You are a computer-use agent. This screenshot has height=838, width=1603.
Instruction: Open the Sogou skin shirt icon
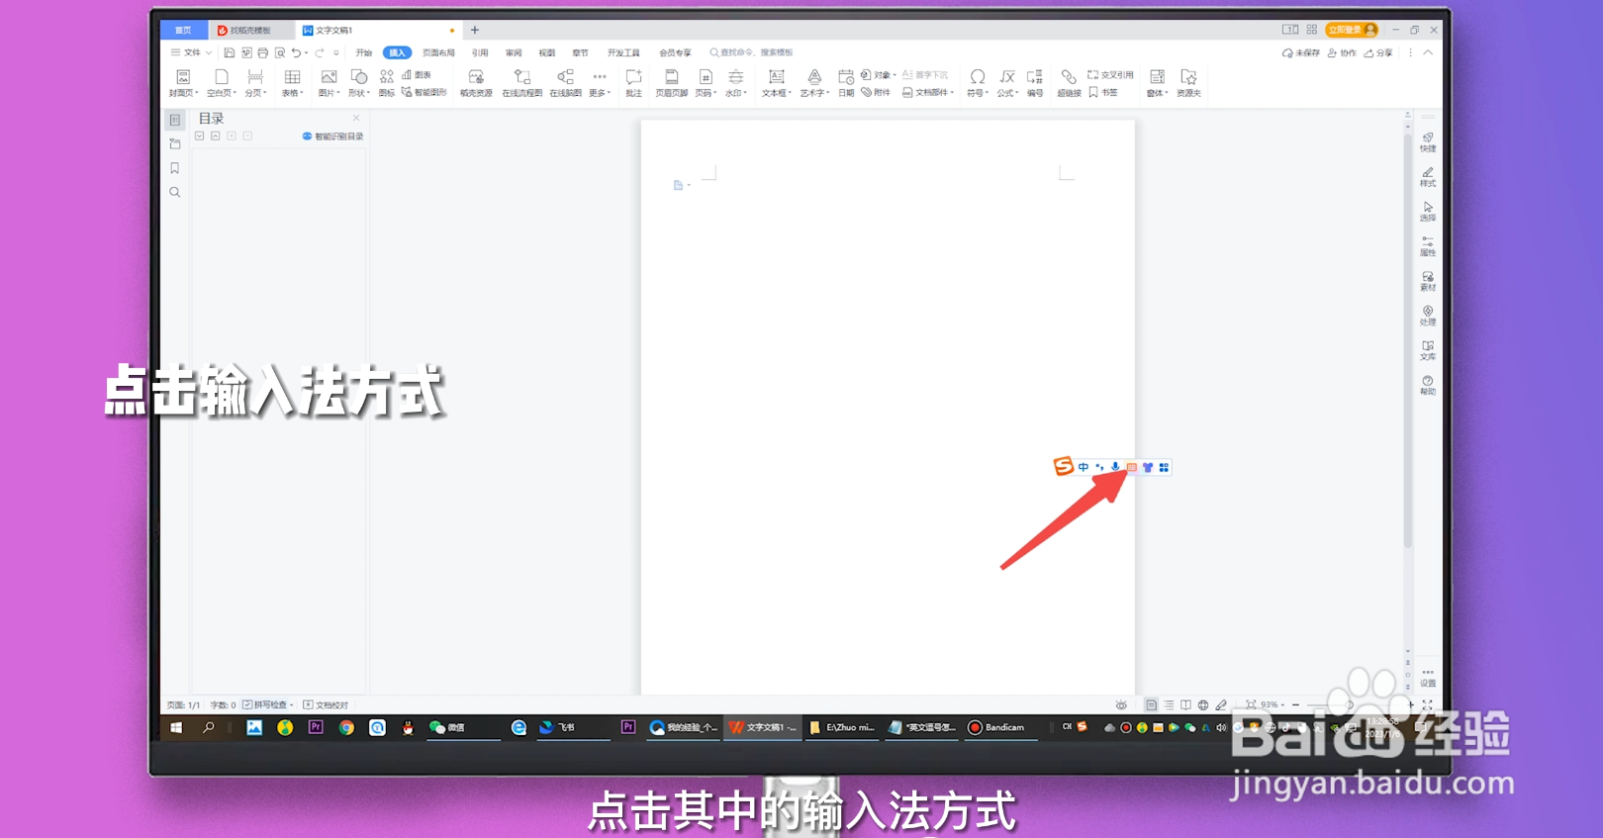tap(1148, 467)
